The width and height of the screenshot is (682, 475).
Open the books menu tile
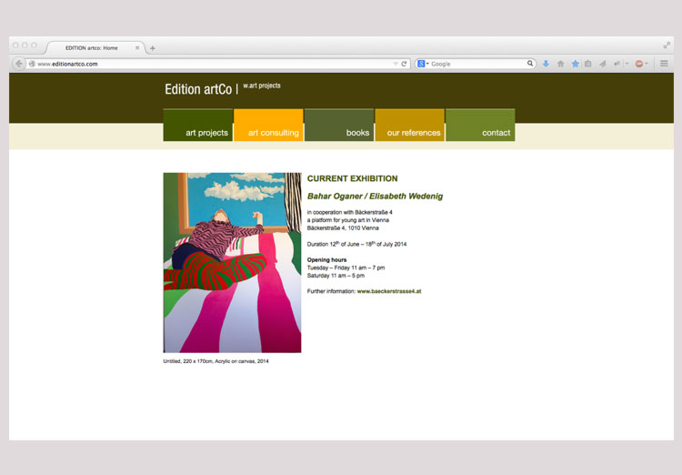tap(339, 125)
